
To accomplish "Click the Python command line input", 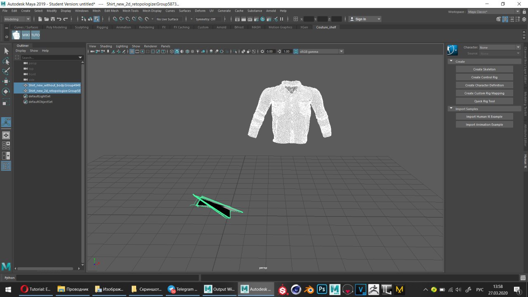I will [x=107, y=278].
